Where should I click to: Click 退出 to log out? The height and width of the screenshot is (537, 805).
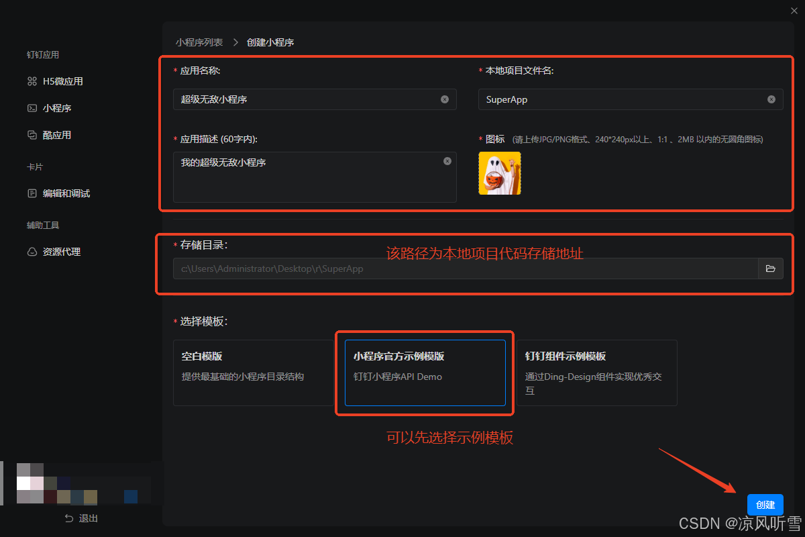point(89,518)
